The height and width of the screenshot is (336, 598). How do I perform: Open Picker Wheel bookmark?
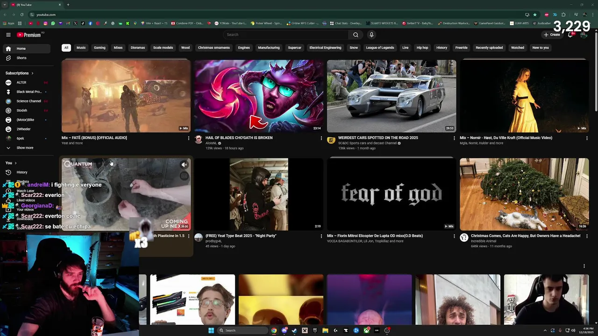click(x=266, y=23)
